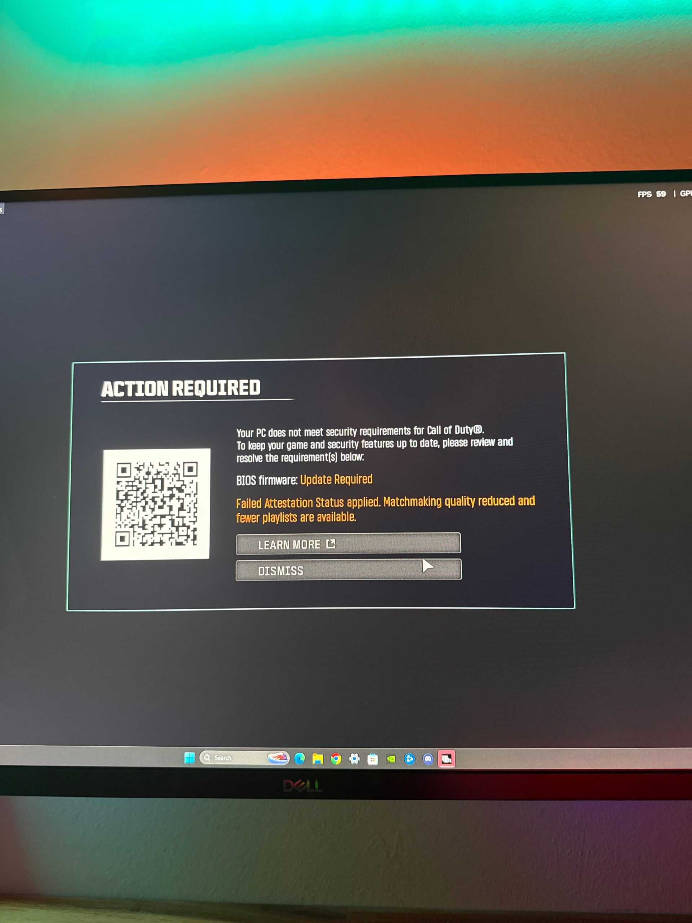This screenshot has height=923, width=692.
Task: Open the NVIDIA app from taskbar
Action: [x=391, y=759]
